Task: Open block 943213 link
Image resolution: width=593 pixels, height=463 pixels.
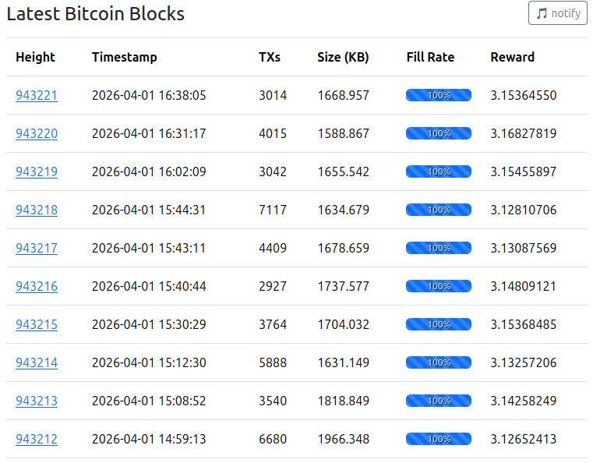Action: pyautogui.click(x=37, y=401)
